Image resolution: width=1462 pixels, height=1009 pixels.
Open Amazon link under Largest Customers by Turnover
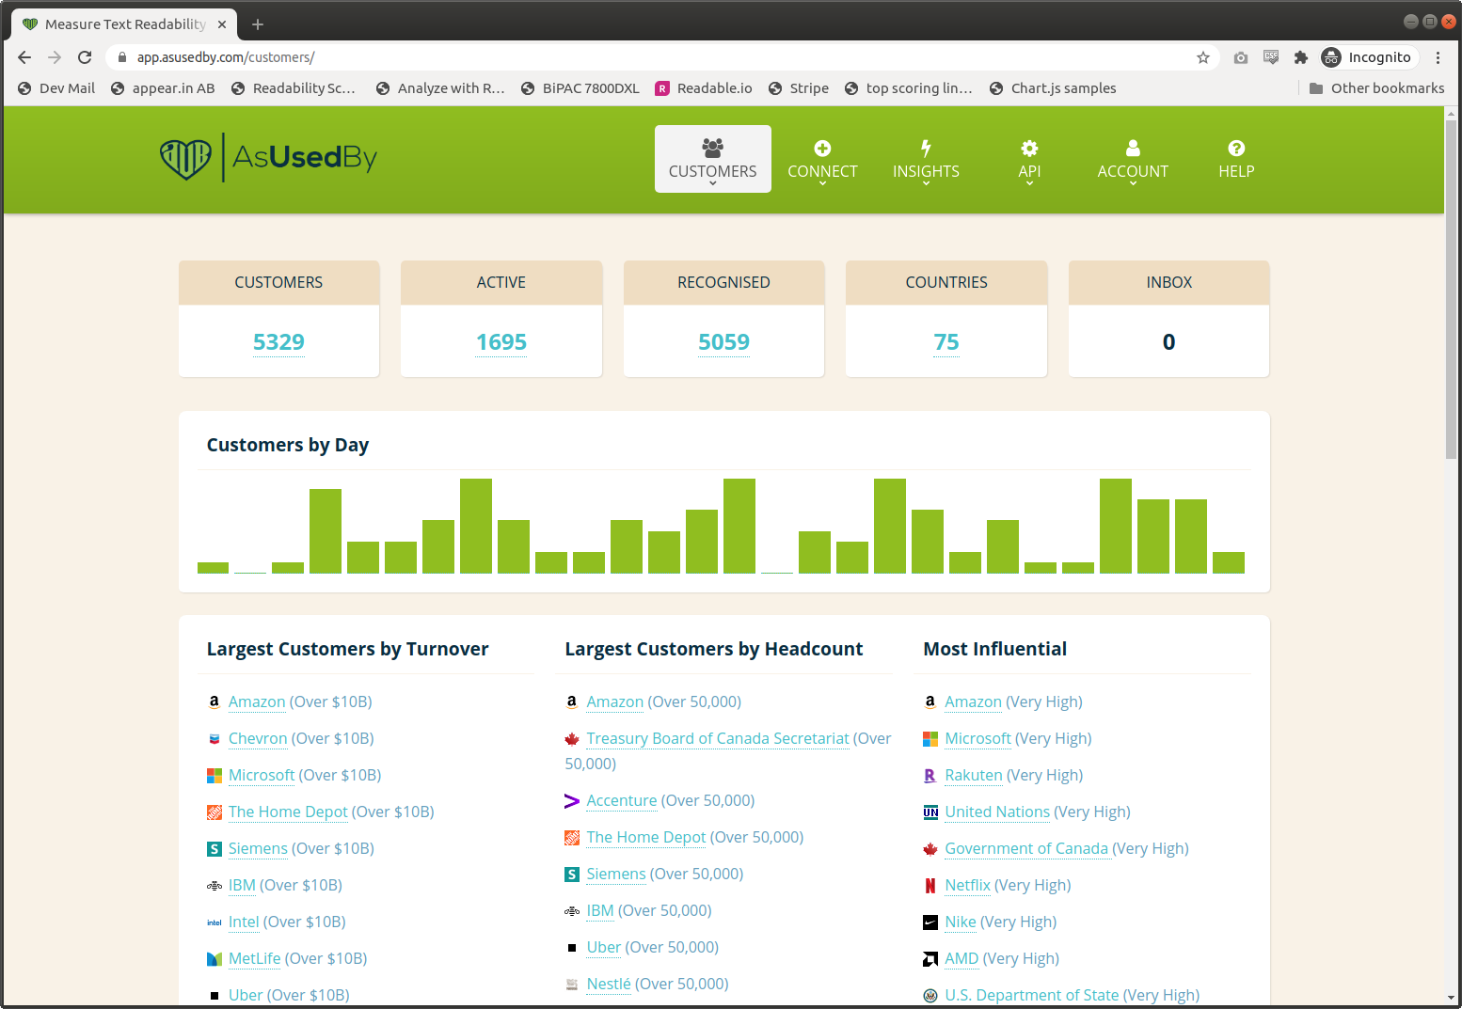pyautogui.click(x=256, y=702)
